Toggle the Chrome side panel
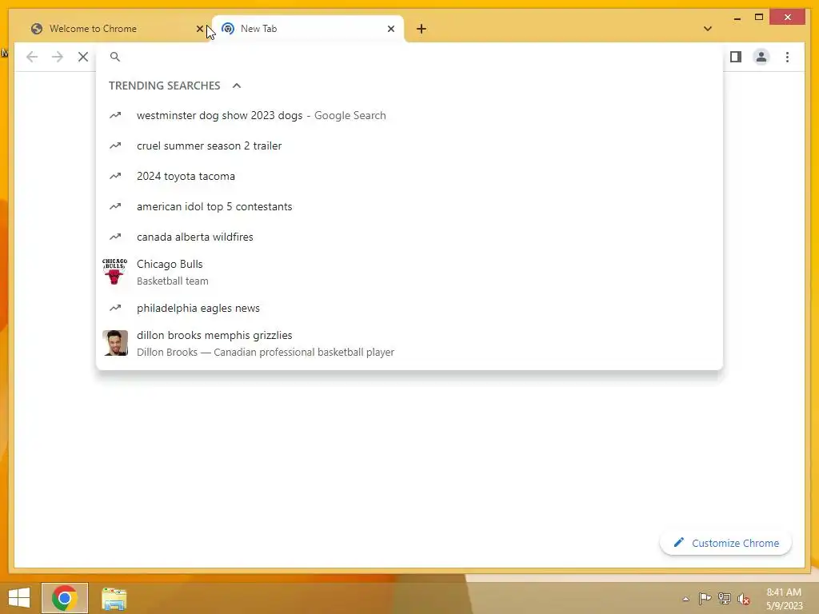 (736, 57)
